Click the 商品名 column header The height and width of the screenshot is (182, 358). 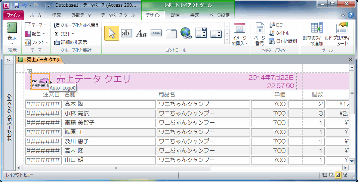pos(167,94)
